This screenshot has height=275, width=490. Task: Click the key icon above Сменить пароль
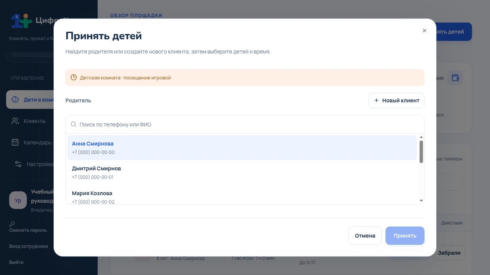coord(12,224)
